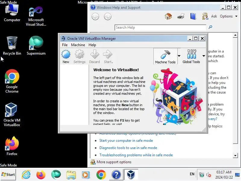Click the muted volume tray icon
Viewport: 241px width, 181px height.
click(209, 175)
